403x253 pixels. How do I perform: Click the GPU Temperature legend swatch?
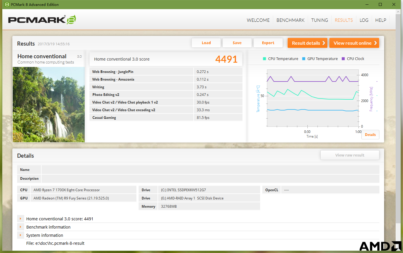304,59
